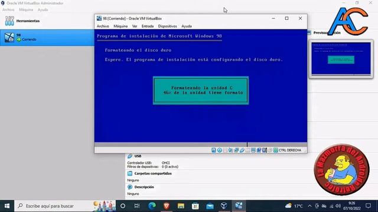
Task: Open Máquina menu in the 98 VM window
Action: pyautogui.click(x=120, y=26)
